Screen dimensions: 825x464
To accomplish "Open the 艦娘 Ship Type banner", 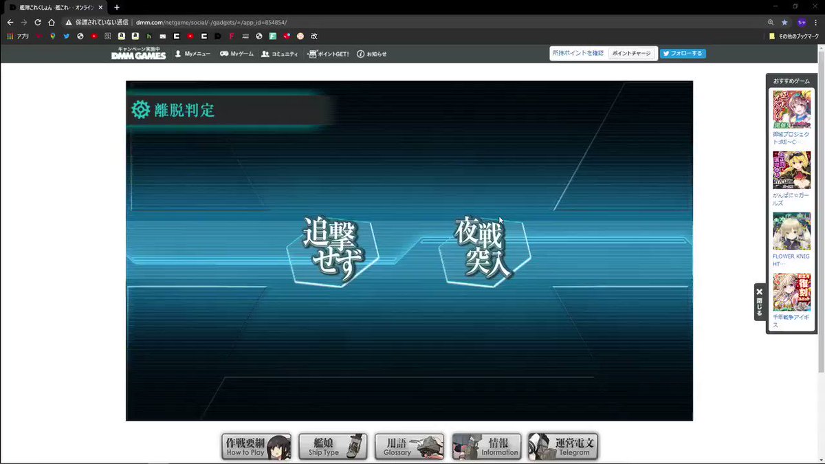I will (333, 446).
